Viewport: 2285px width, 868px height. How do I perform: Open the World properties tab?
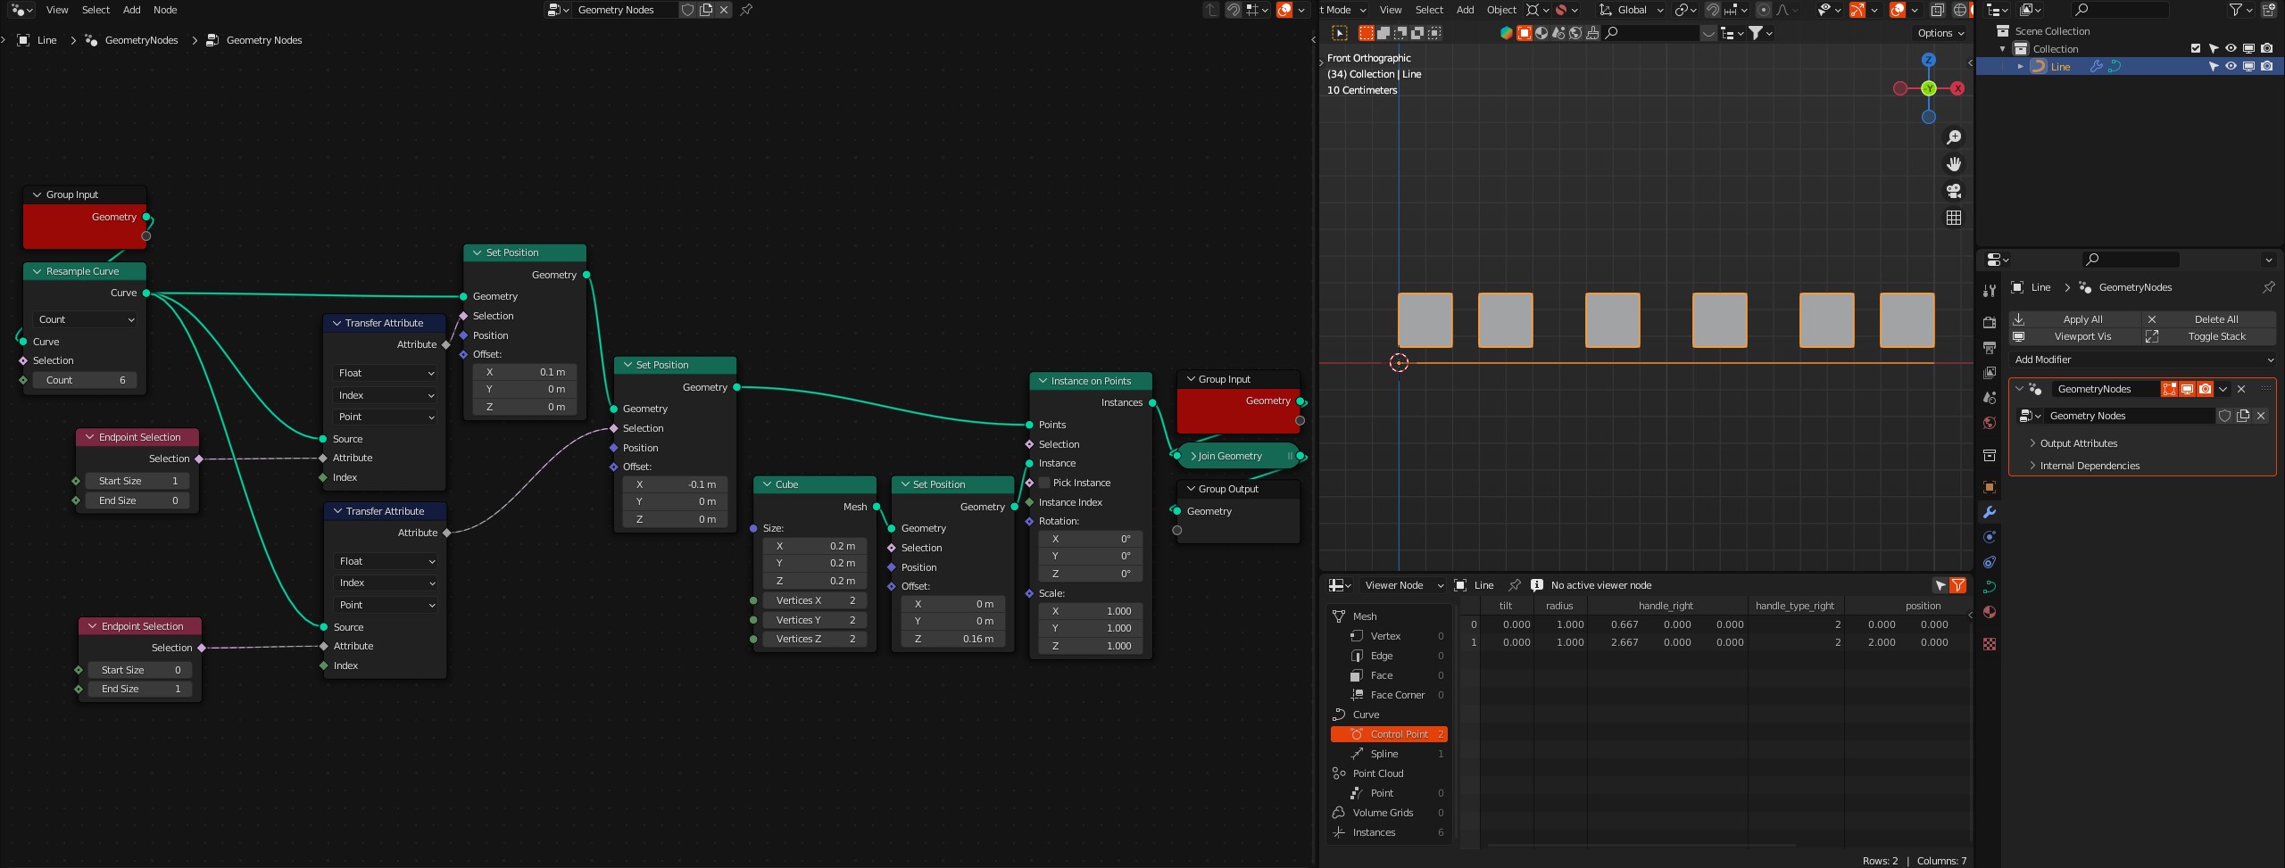[x=1989, y=422]
